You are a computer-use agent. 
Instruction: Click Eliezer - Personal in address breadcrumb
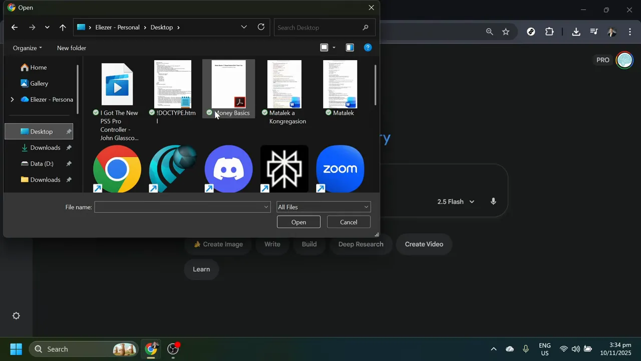pyautogui.click(x=118, y=28)
